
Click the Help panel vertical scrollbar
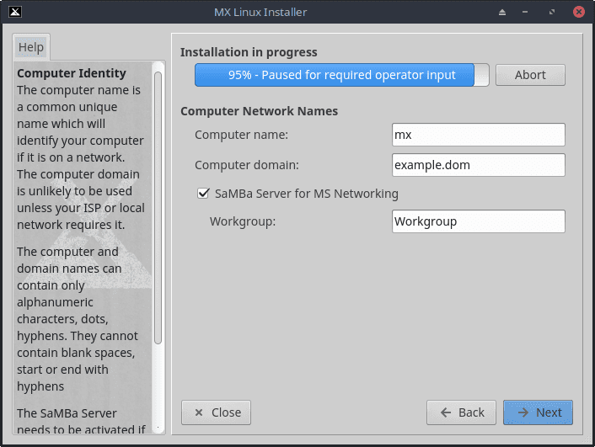coord(158,208)
